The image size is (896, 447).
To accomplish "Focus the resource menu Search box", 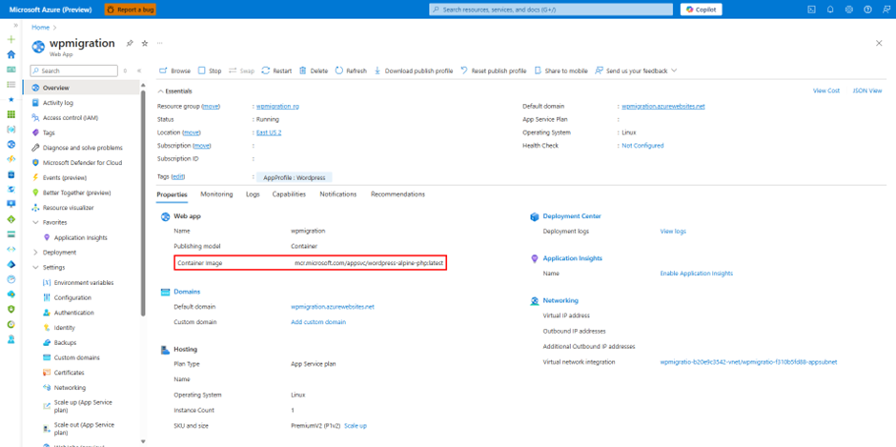I will coord(73,71).
